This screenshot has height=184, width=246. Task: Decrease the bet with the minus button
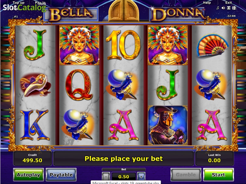click(106, 177)
